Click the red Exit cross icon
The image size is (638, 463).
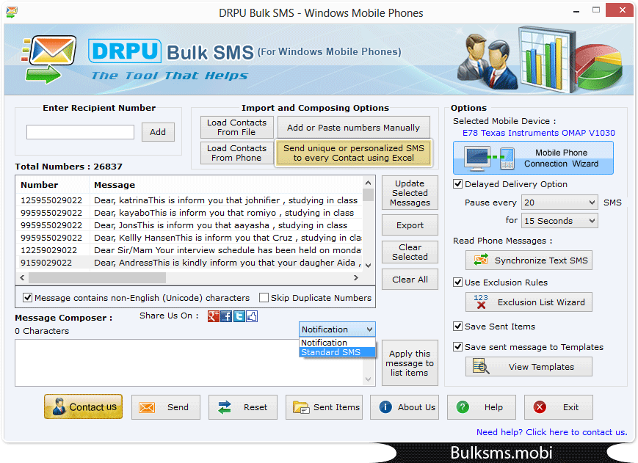coord(540,407)
